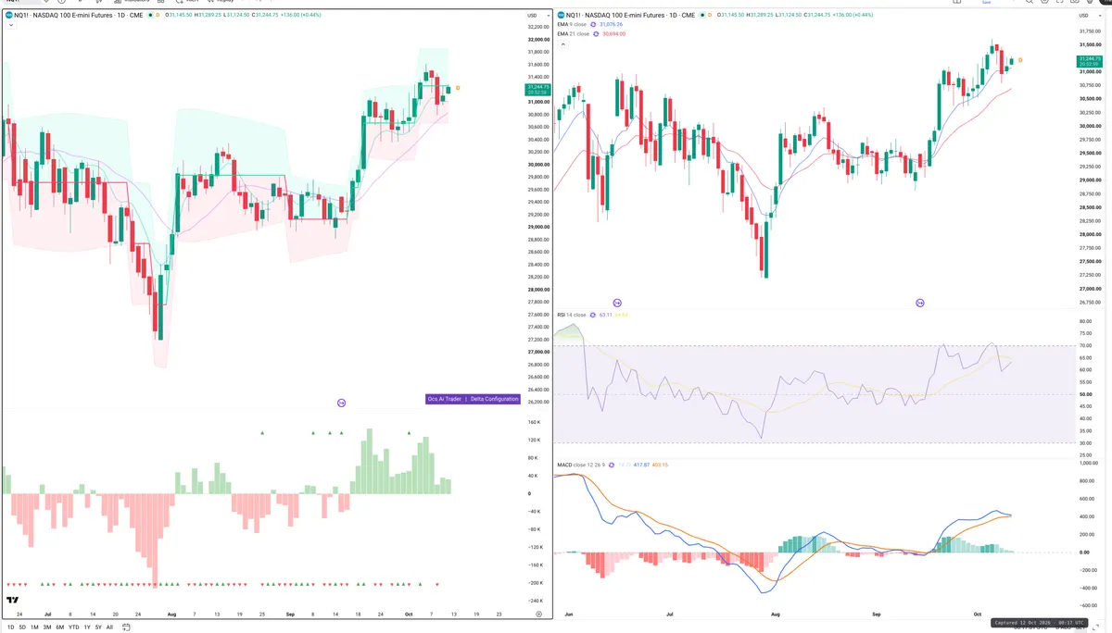Select the 1Y time range
Screen dimensions: 1112x633
coord(87,627)
